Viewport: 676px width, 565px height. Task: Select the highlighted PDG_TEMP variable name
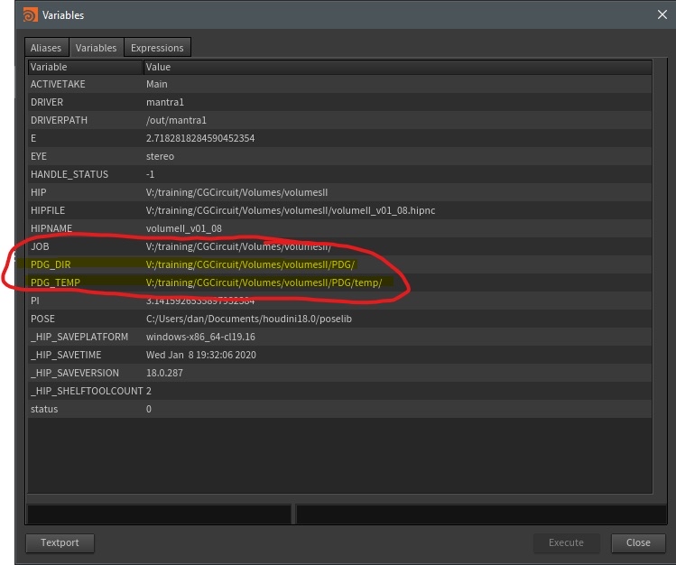[x=56, y=282]
